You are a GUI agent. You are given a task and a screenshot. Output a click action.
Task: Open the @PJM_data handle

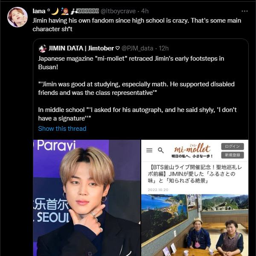click(x=137, y=48)
